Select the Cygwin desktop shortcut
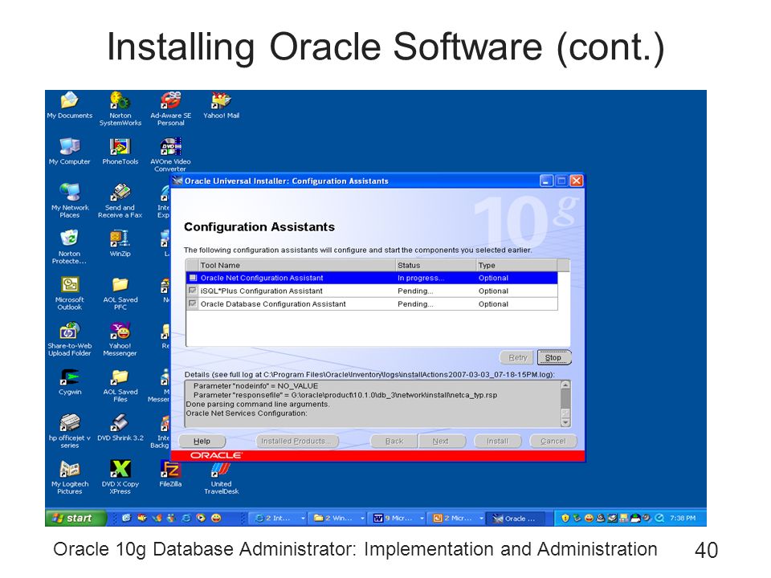 70,382
